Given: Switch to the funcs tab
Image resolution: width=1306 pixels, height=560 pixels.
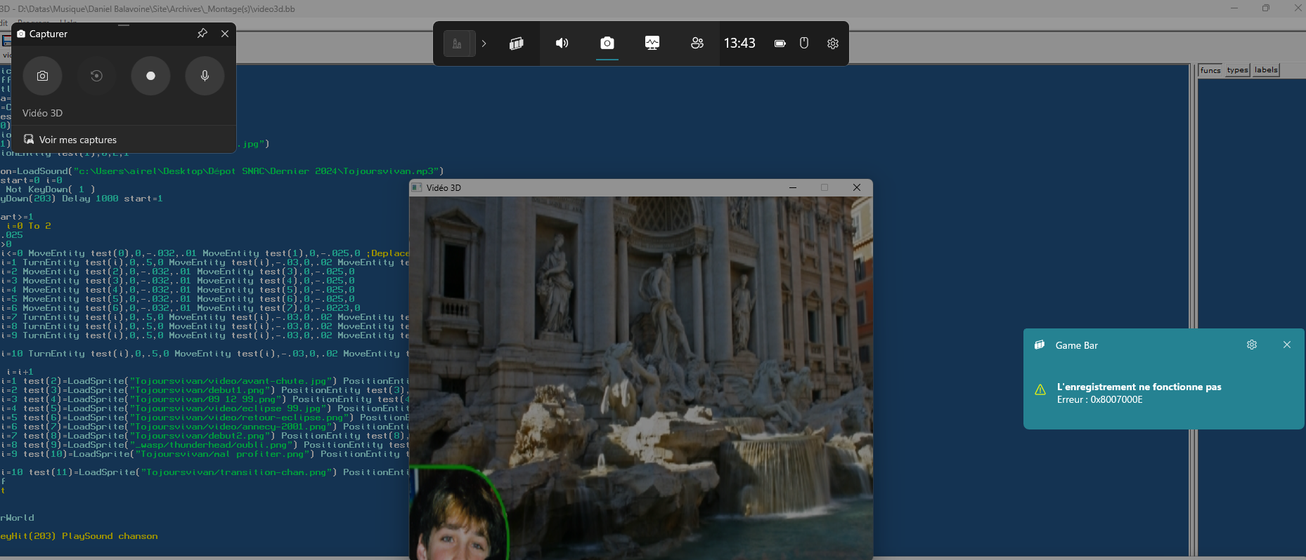Looking at the screenshot, I should click(1210, 70).
